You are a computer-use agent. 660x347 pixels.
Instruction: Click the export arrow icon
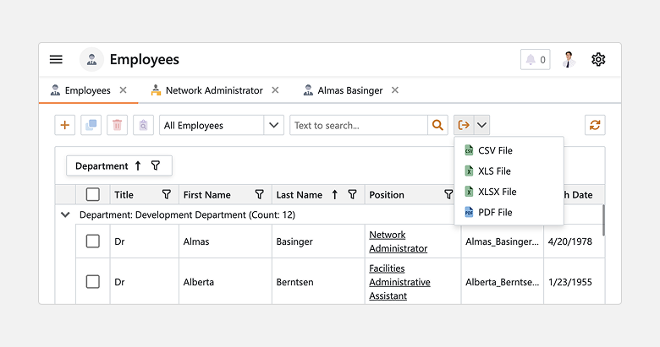coord(464,125)
